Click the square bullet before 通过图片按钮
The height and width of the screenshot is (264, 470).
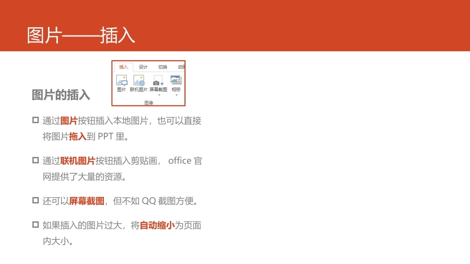pyautogui.click(x=36, y=120)
